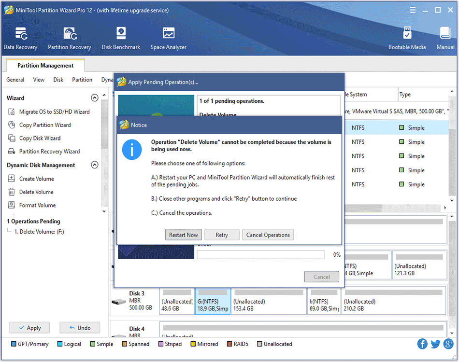
Task: Click the Apply button
Action: 29,328
